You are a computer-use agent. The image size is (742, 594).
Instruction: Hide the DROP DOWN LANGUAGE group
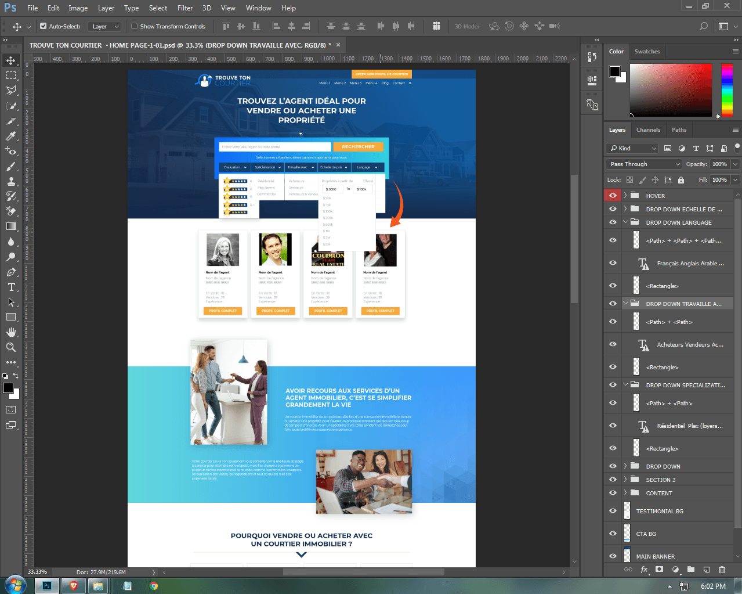[x=613, y=222]
